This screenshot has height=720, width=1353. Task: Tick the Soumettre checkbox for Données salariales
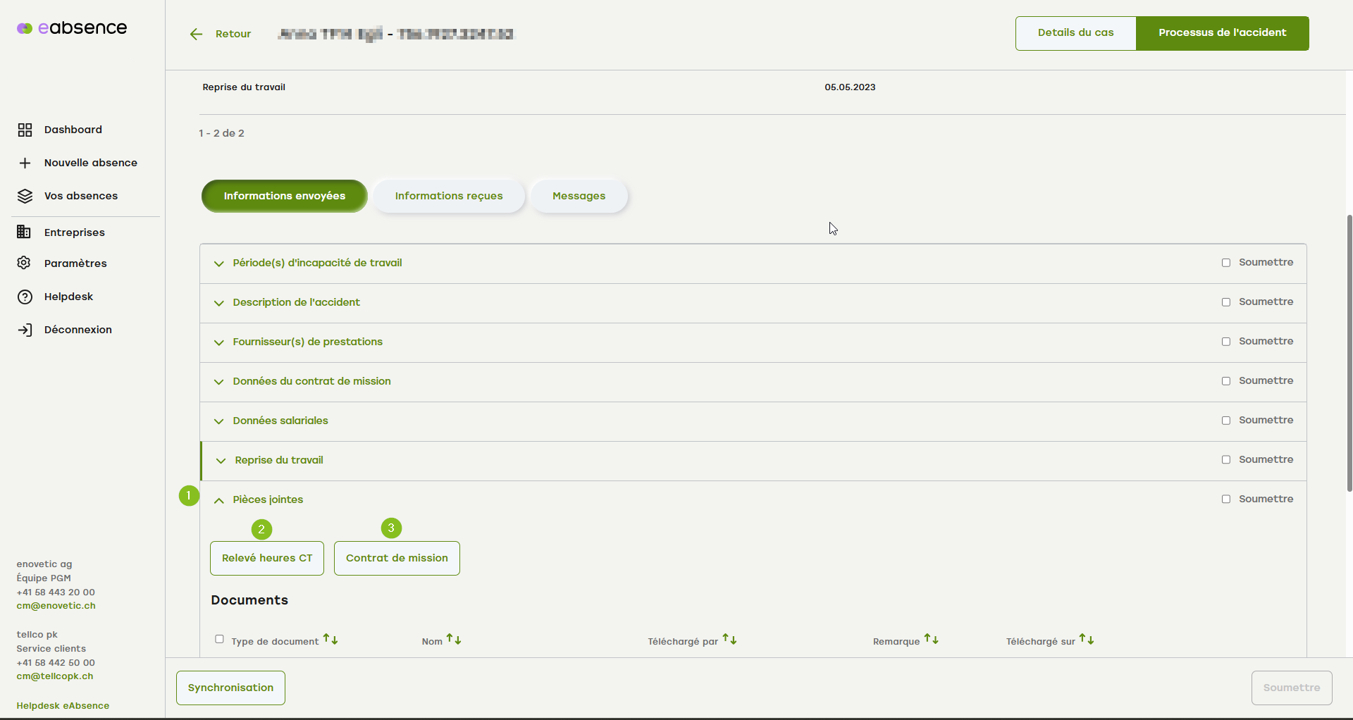1226,421
